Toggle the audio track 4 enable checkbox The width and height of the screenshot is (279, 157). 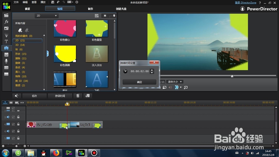point(13,131)
